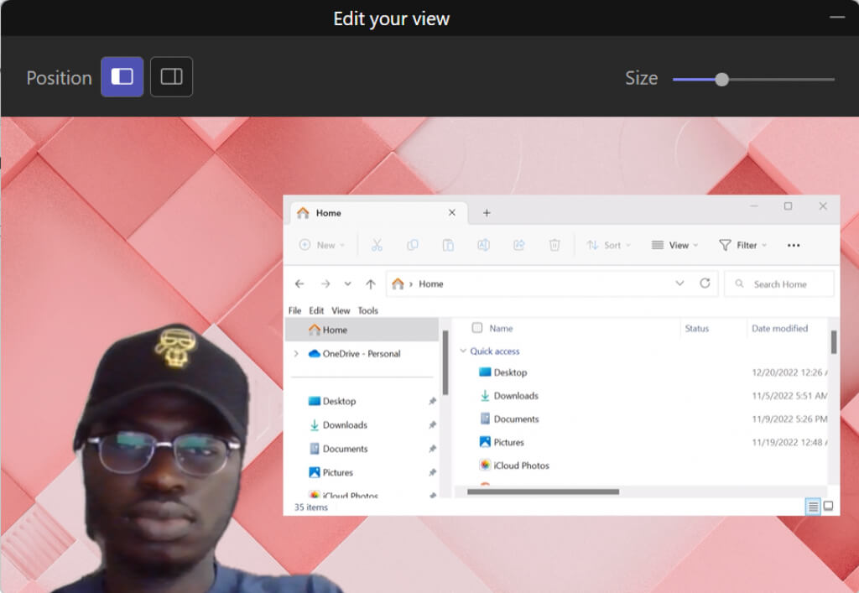The image size is (859, 593).
Task: Click the Back arrow navigation button
Action: tap(299, 283)
